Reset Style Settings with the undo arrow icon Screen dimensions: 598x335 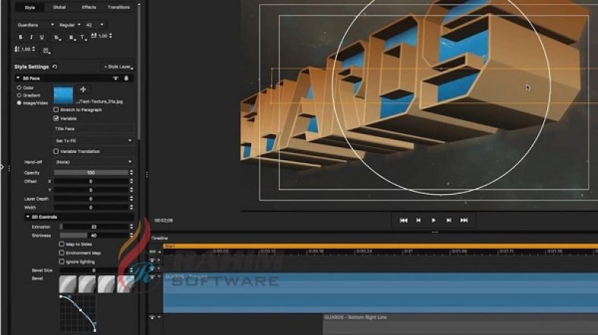tap(55, 67)
